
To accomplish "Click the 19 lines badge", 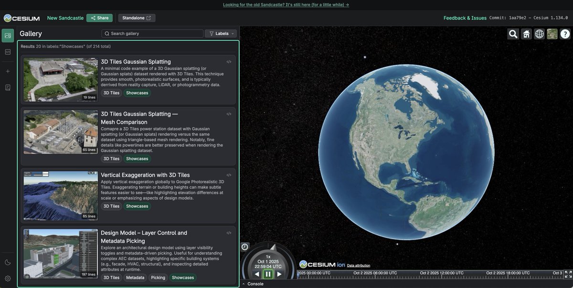I will click(89, 97).
